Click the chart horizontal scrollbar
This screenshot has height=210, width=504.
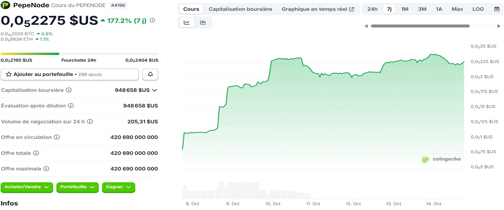tap(420, 26)
